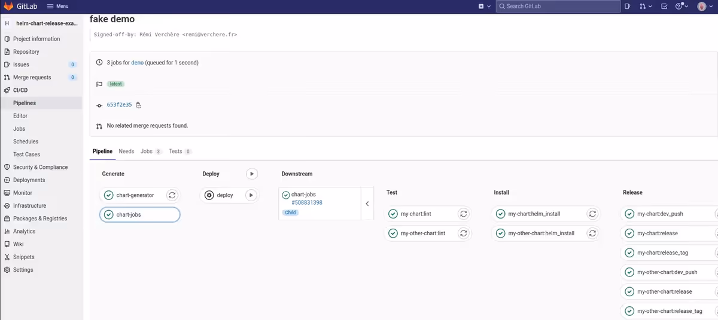Play the manual deploy job

click(x=251, y=195)
